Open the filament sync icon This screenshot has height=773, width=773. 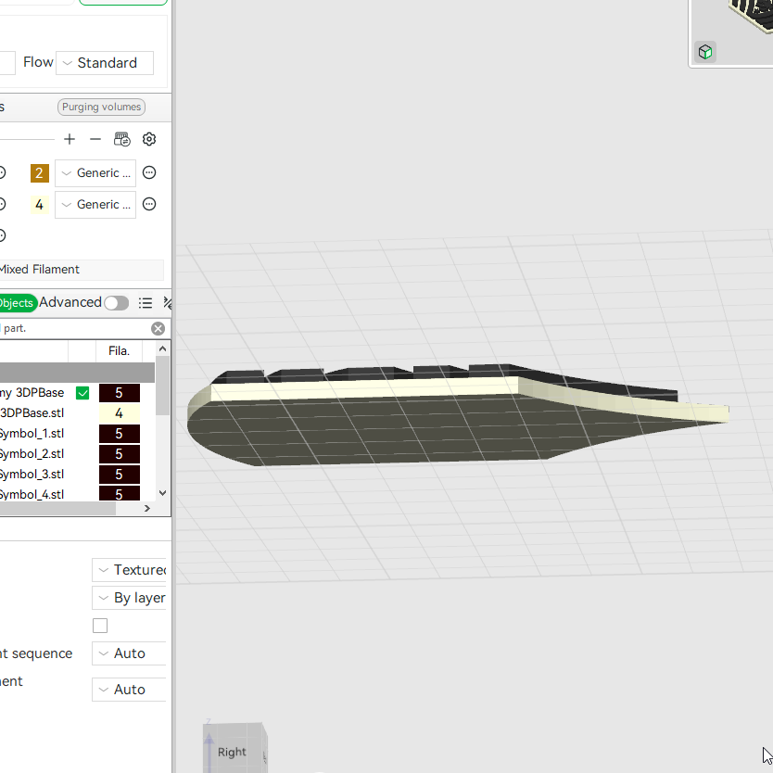[x=121, y=140]
